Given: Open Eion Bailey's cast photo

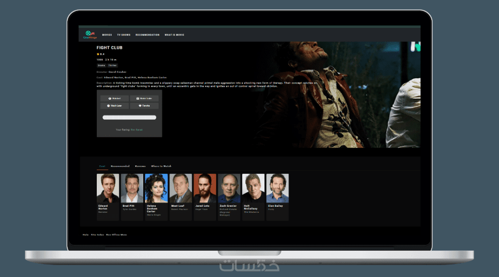Looking at the screenshot, I should (277, 188).
